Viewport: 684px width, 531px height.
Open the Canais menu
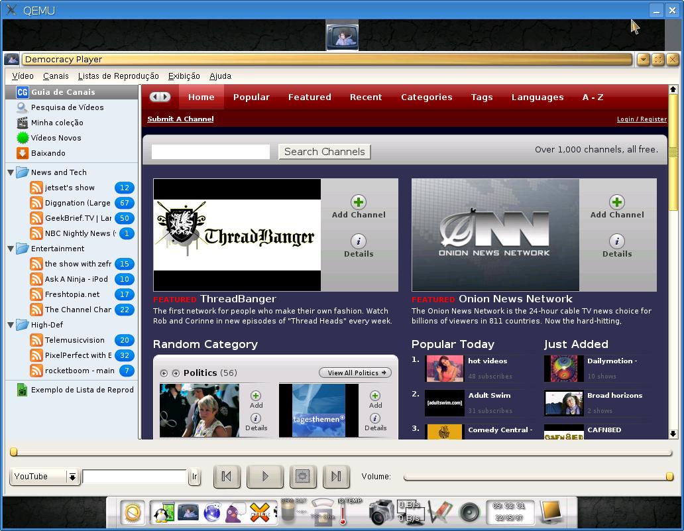click(x=56, y=76)
